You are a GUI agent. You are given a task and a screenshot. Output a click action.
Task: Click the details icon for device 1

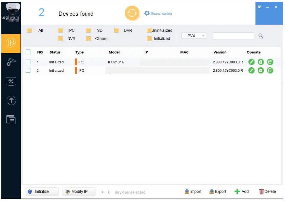click(x=261, y=62)
